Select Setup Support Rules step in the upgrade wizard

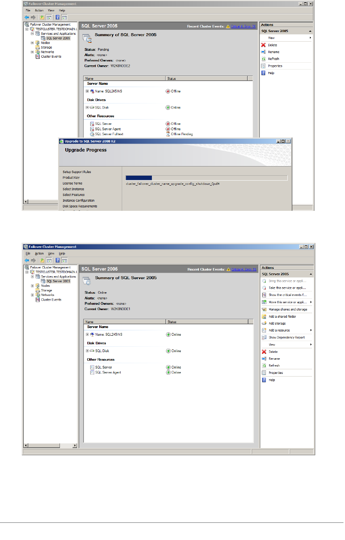click(77, 172)
